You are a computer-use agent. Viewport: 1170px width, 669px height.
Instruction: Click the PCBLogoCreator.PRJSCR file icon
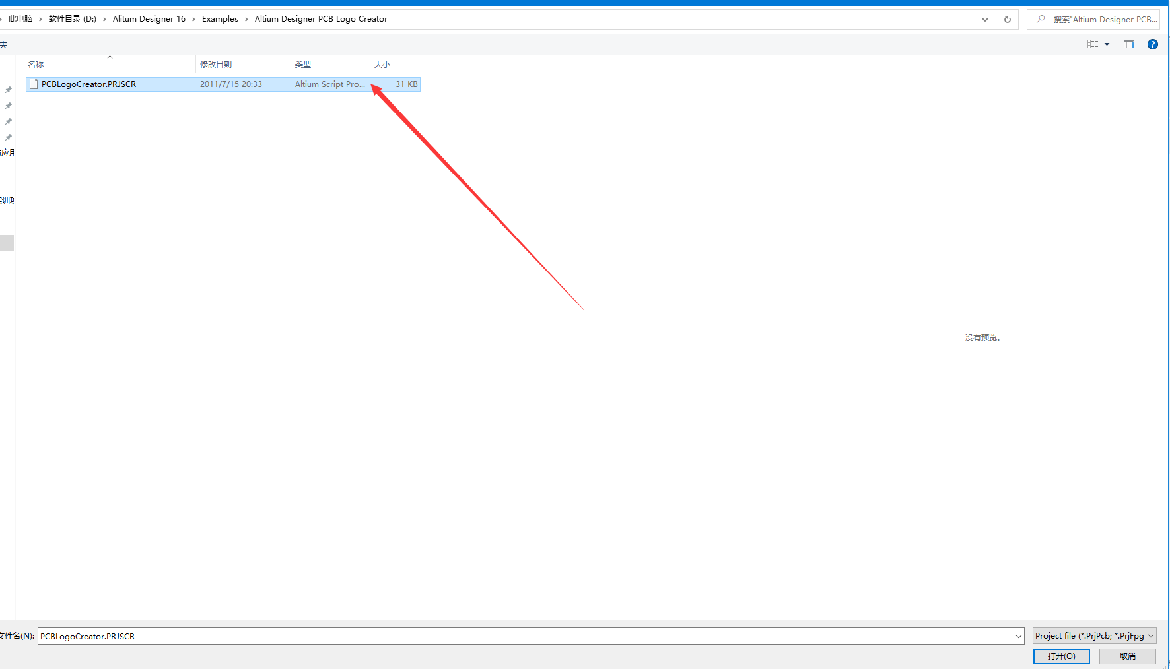(34, 84)
